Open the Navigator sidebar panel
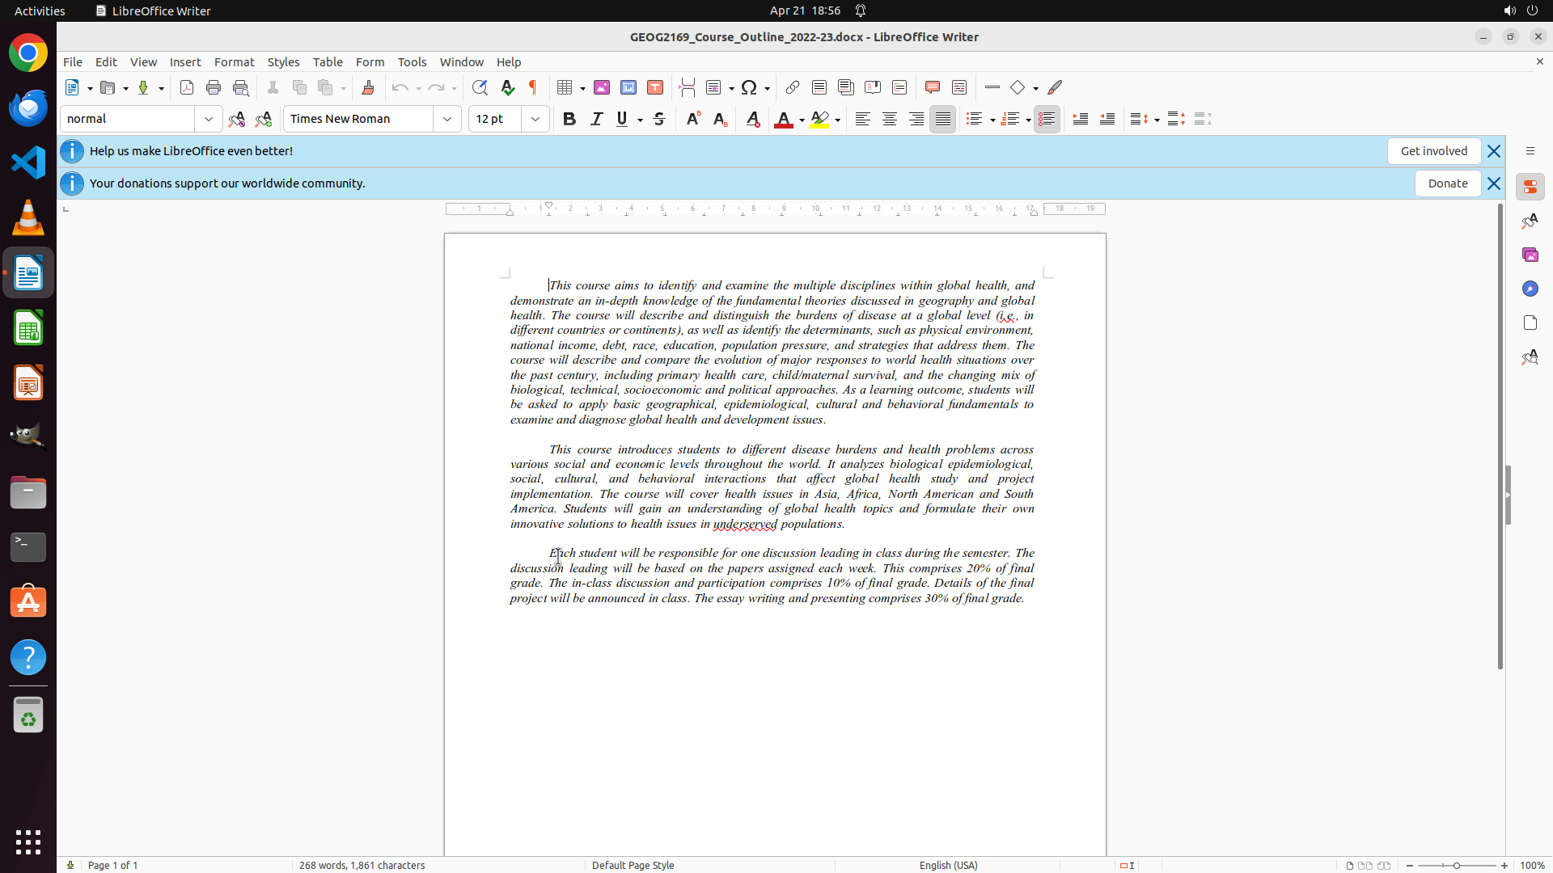1553x873 pixels. pyautogui.click(x=1530, y=289)
